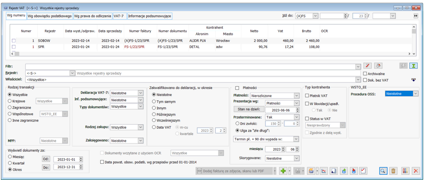Viewport: 425px width, 182px height.
Task: Expand the Rejestr <-S-> dropdown
Action: click(x=72, y=73)
